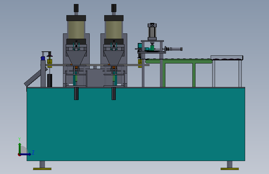This screenshot has height=174, width=269.
Task: Select the middle green conveyor support leg
Action: (x=194, y=75)
